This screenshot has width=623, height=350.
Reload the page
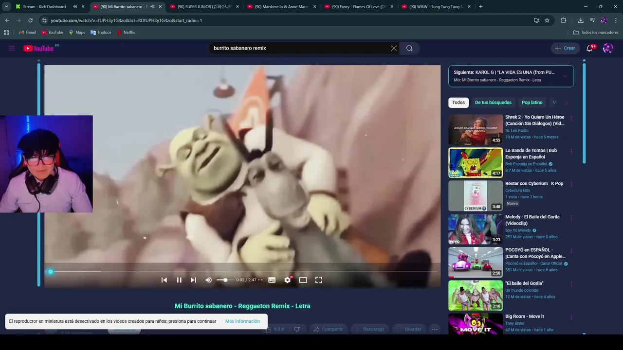click(x=30, y=20)
